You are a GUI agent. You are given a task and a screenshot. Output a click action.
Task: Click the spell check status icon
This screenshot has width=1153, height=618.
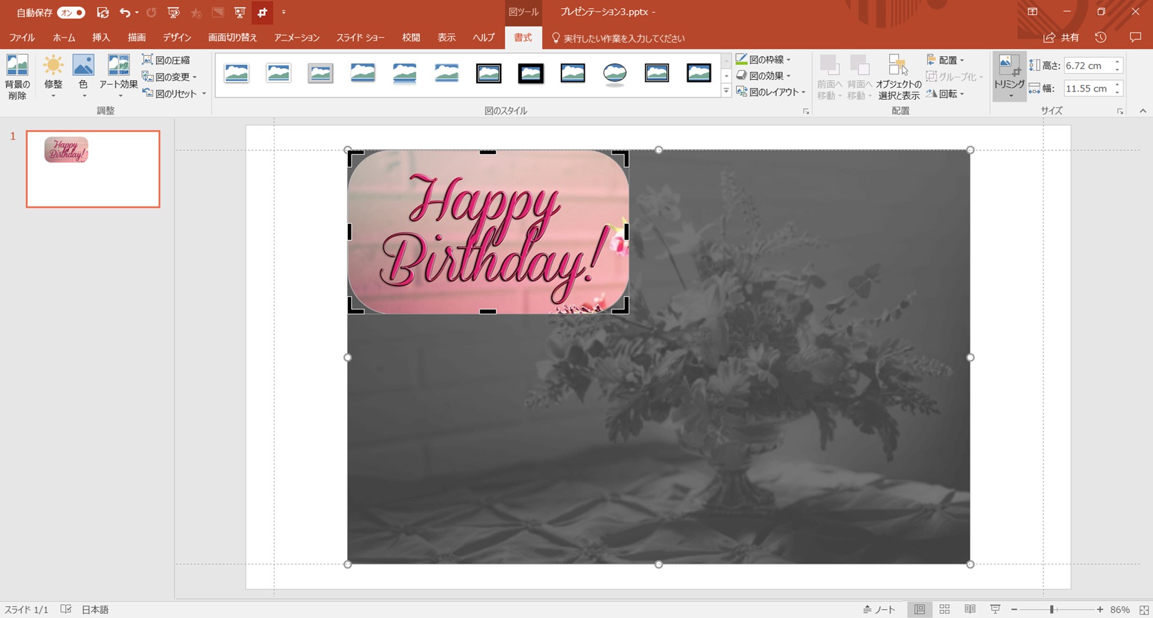(66, 609)
